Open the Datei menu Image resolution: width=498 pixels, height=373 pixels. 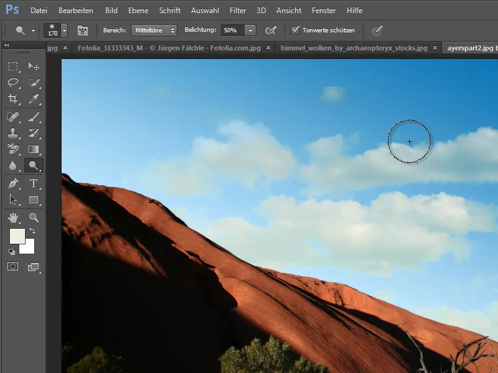click(x=39, y=11)
